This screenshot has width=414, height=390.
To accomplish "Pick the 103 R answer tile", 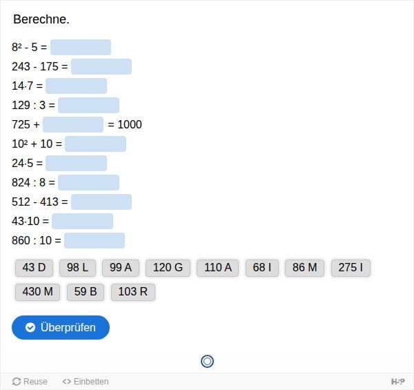I will (132, 292).
